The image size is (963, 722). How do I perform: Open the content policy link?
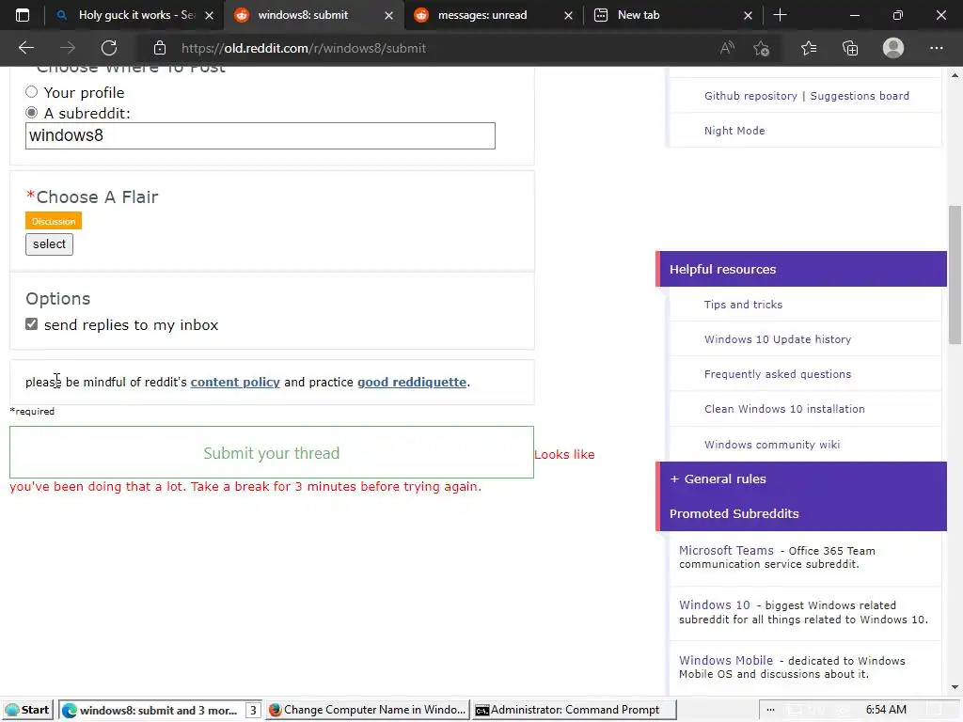coord(235,382)
